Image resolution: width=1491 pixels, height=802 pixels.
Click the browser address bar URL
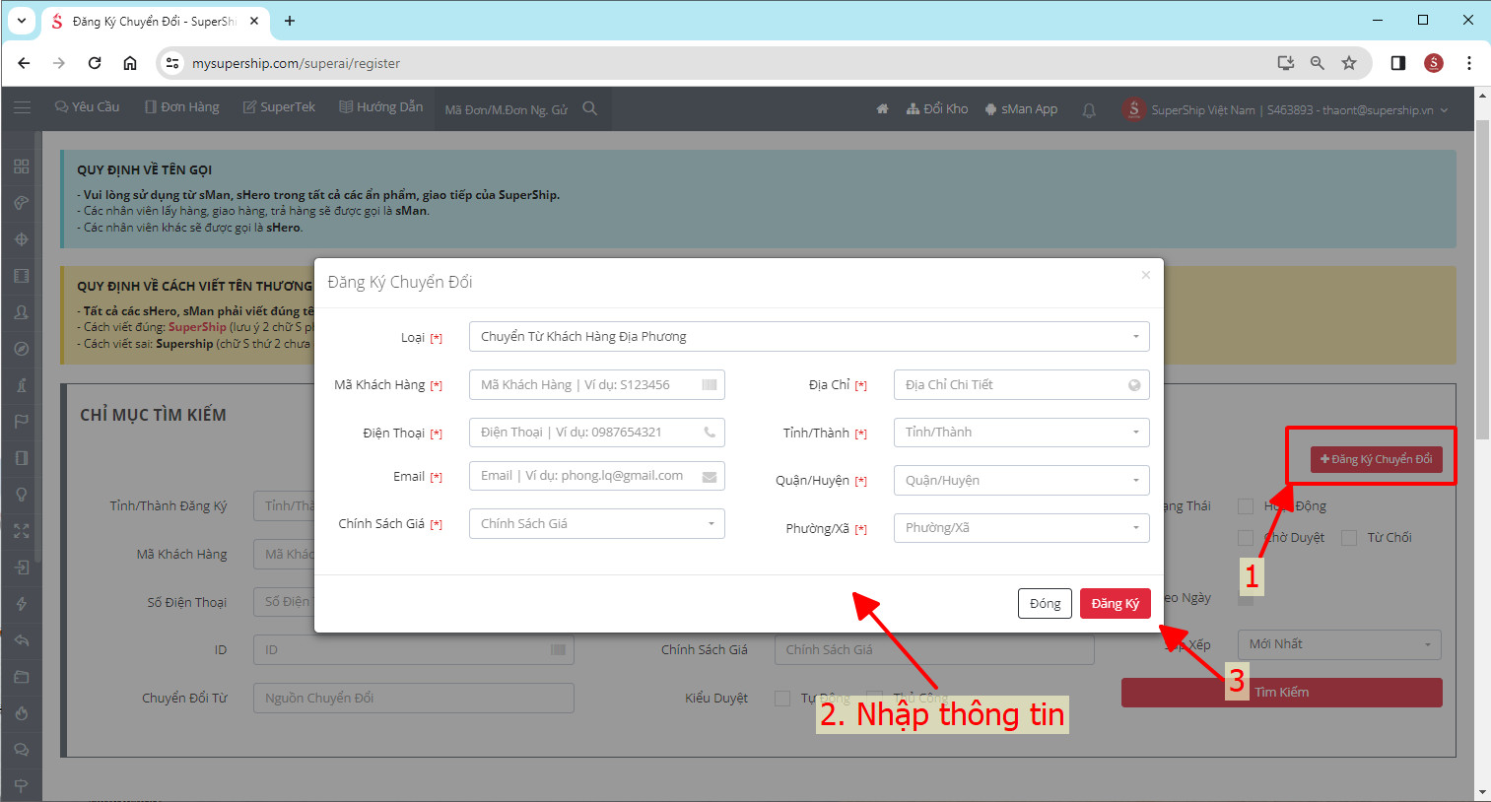click(x=296, y=63)
